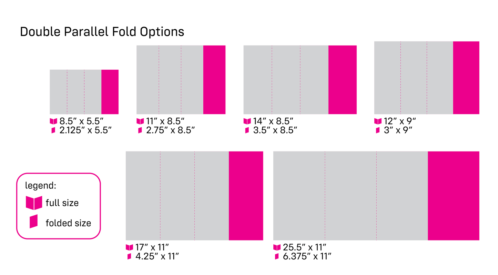
Task: Click the gray area of the 14" x 8.5" sheet
Action: (286, 80)
